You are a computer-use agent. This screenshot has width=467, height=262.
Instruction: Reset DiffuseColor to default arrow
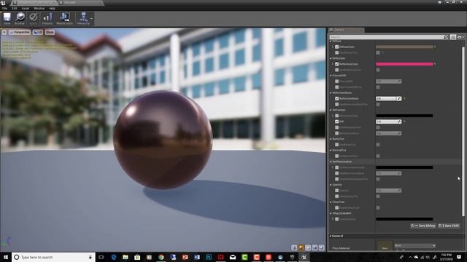click(x=435, y=47)
